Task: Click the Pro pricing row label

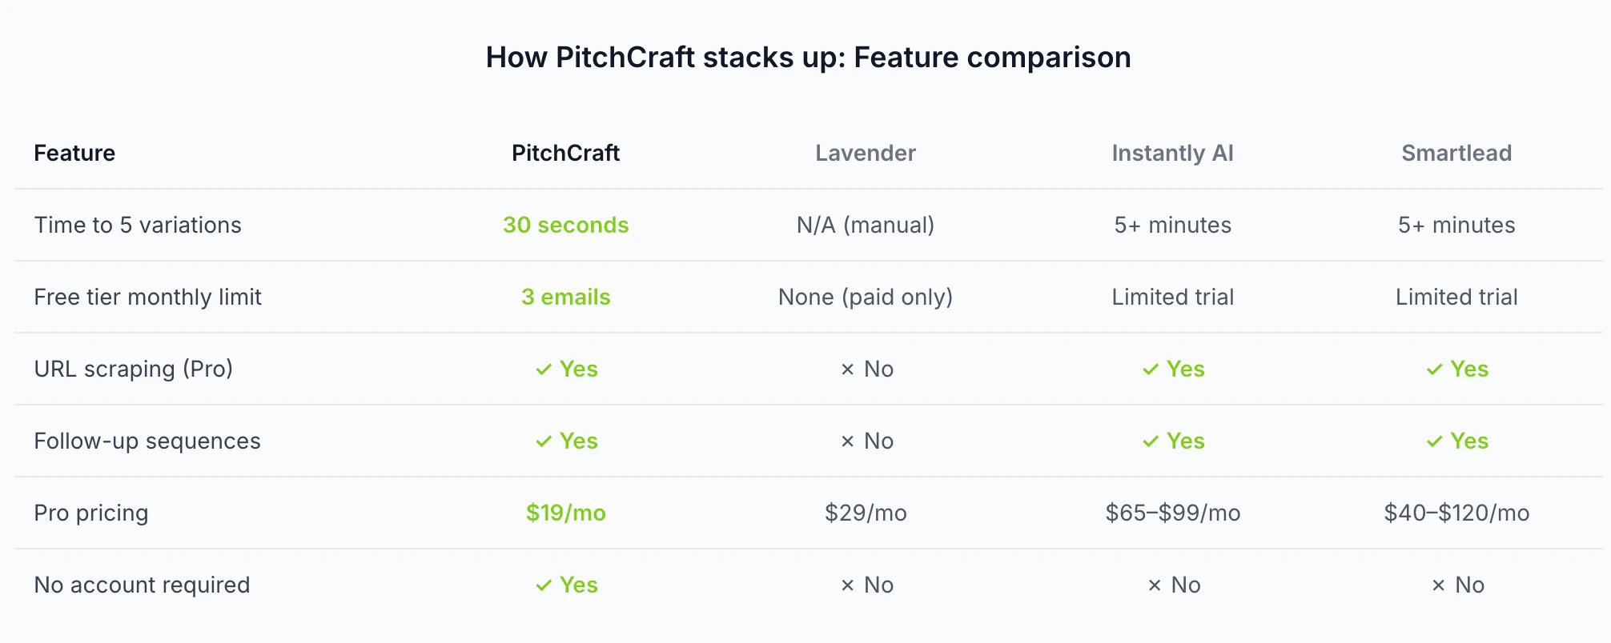Action: pyautogui.click(x=91, y=513)
